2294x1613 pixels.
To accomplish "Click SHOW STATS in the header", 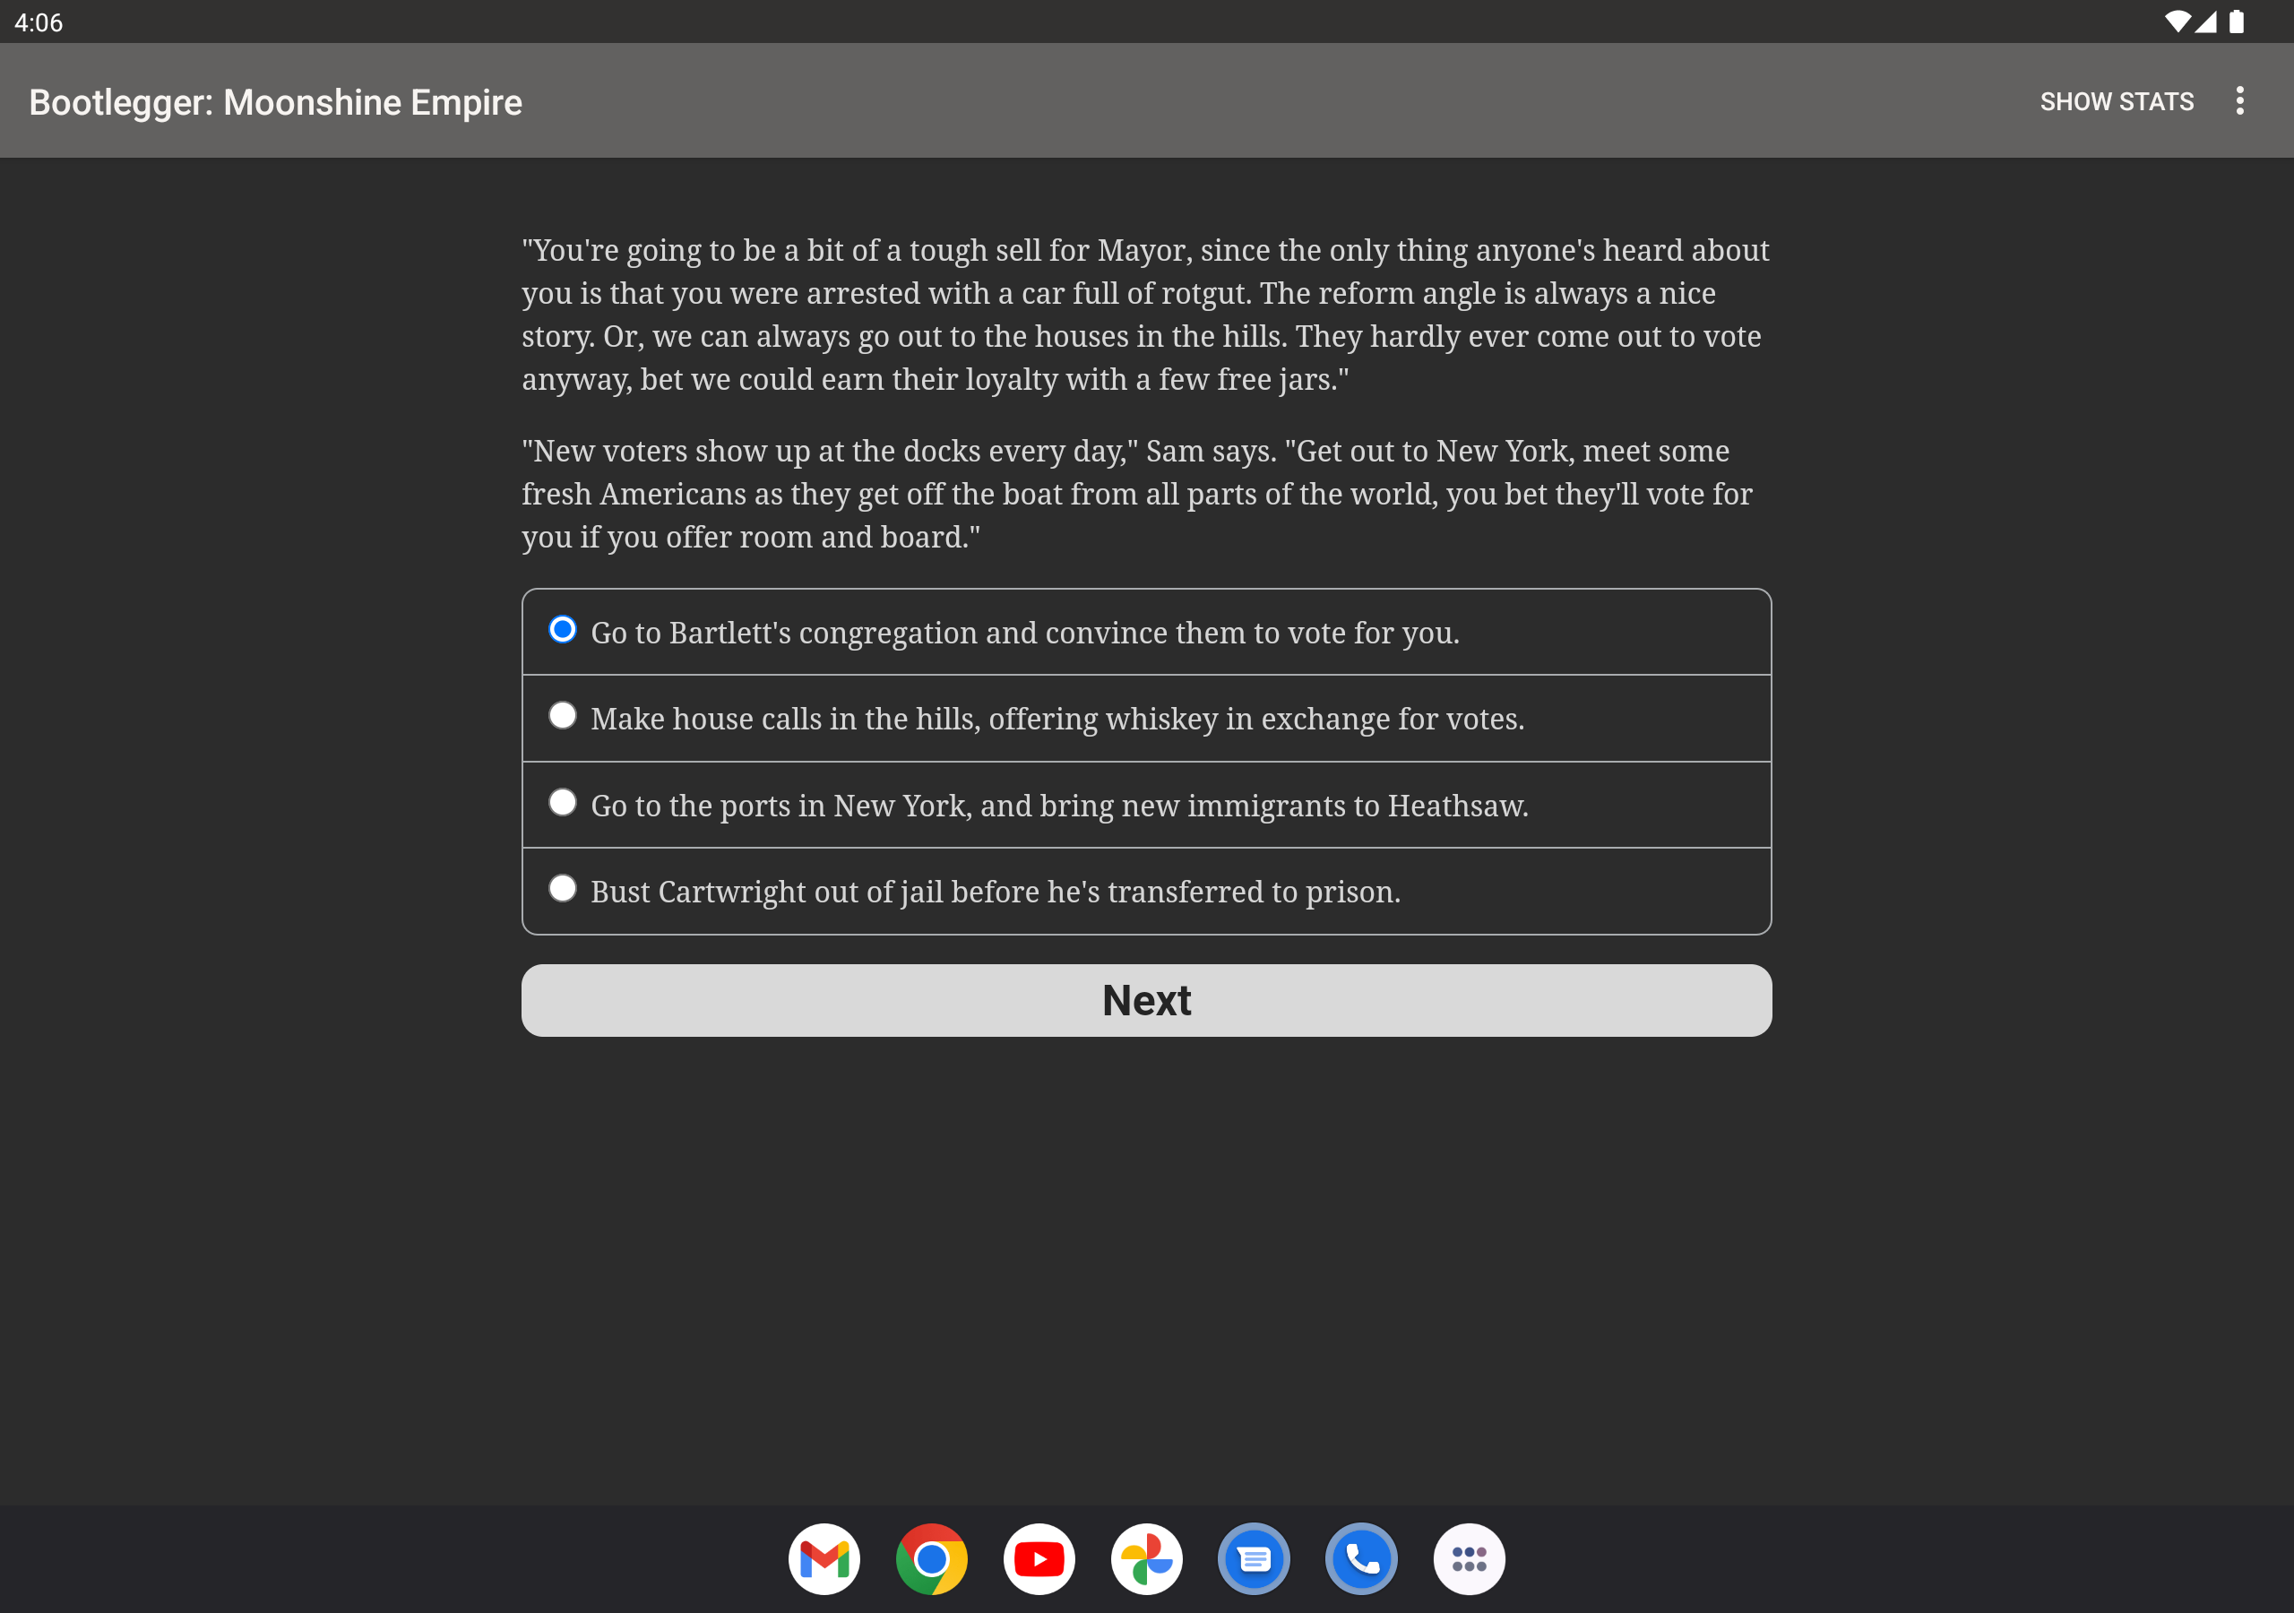I will coord(2117,101).
